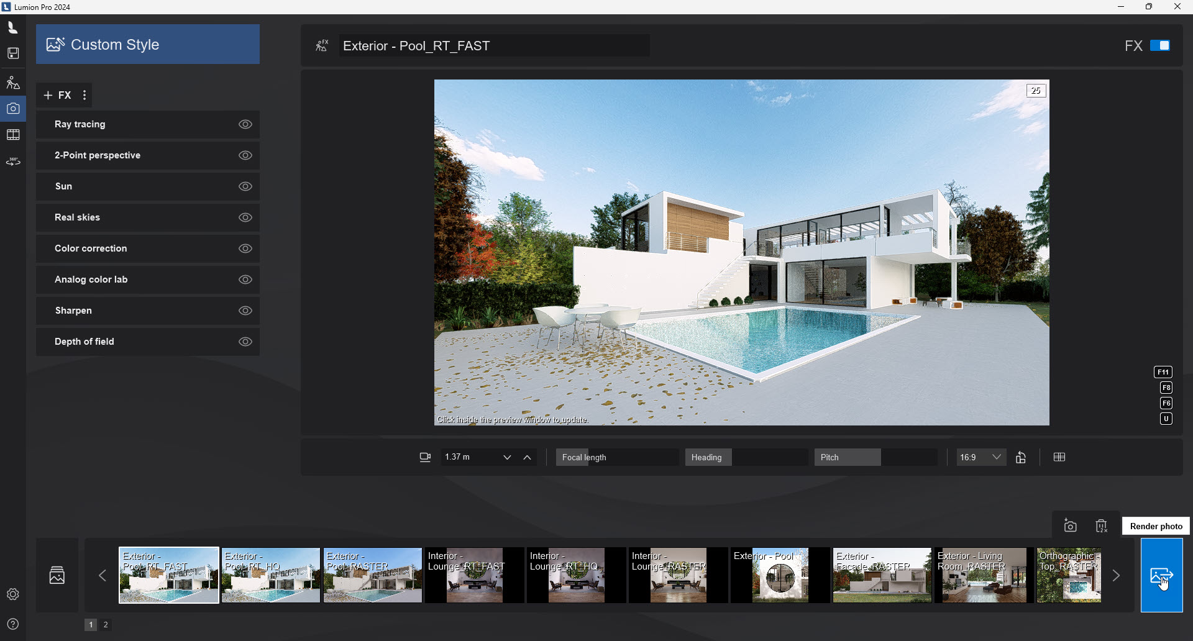Image resolution: width=1193 pixels, height=641 pixels.
Task: Toggle visibility of Depth of field effect
Action: [245, 342]
